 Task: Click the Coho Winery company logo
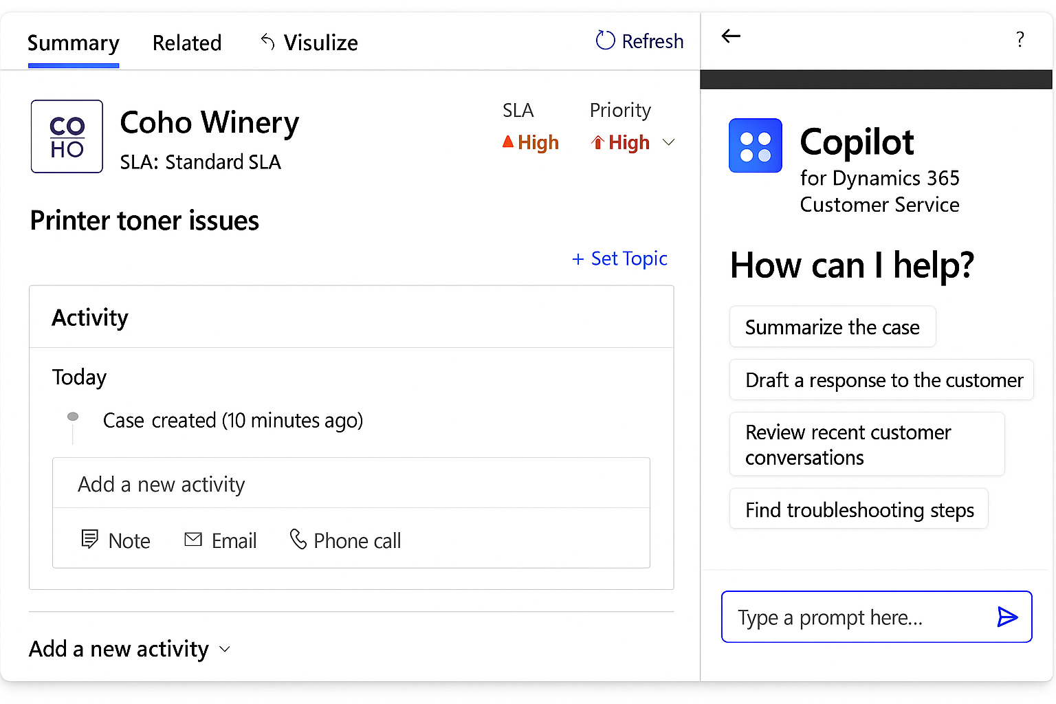[x=66, y=136]
